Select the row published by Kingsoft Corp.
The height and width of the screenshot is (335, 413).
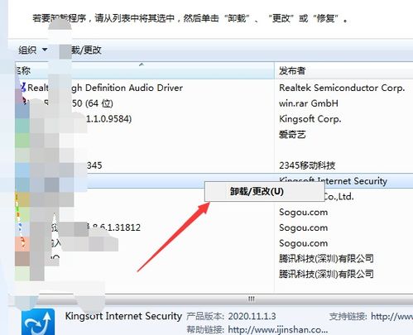click(214, 119)
